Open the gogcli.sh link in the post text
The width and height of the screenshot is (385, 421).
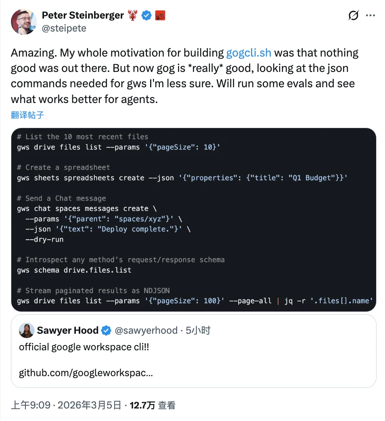(x=249, y=53)
